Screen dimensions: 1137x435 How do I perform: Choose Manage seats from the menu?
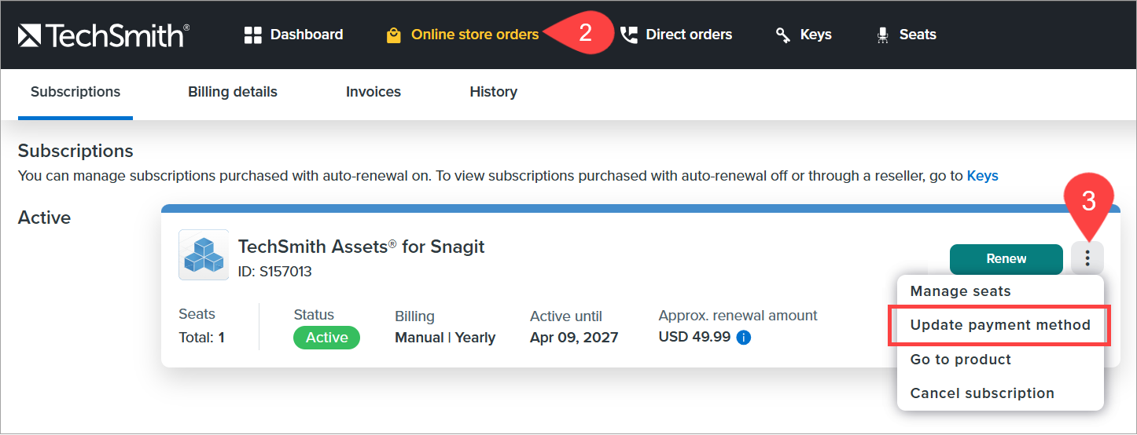coord(960,291)
